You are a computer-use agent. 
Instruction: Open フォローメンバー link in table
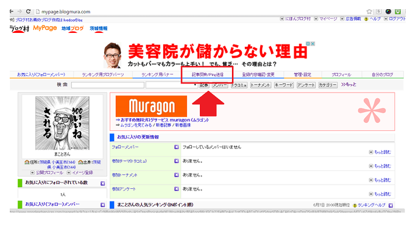coord(125,147)
